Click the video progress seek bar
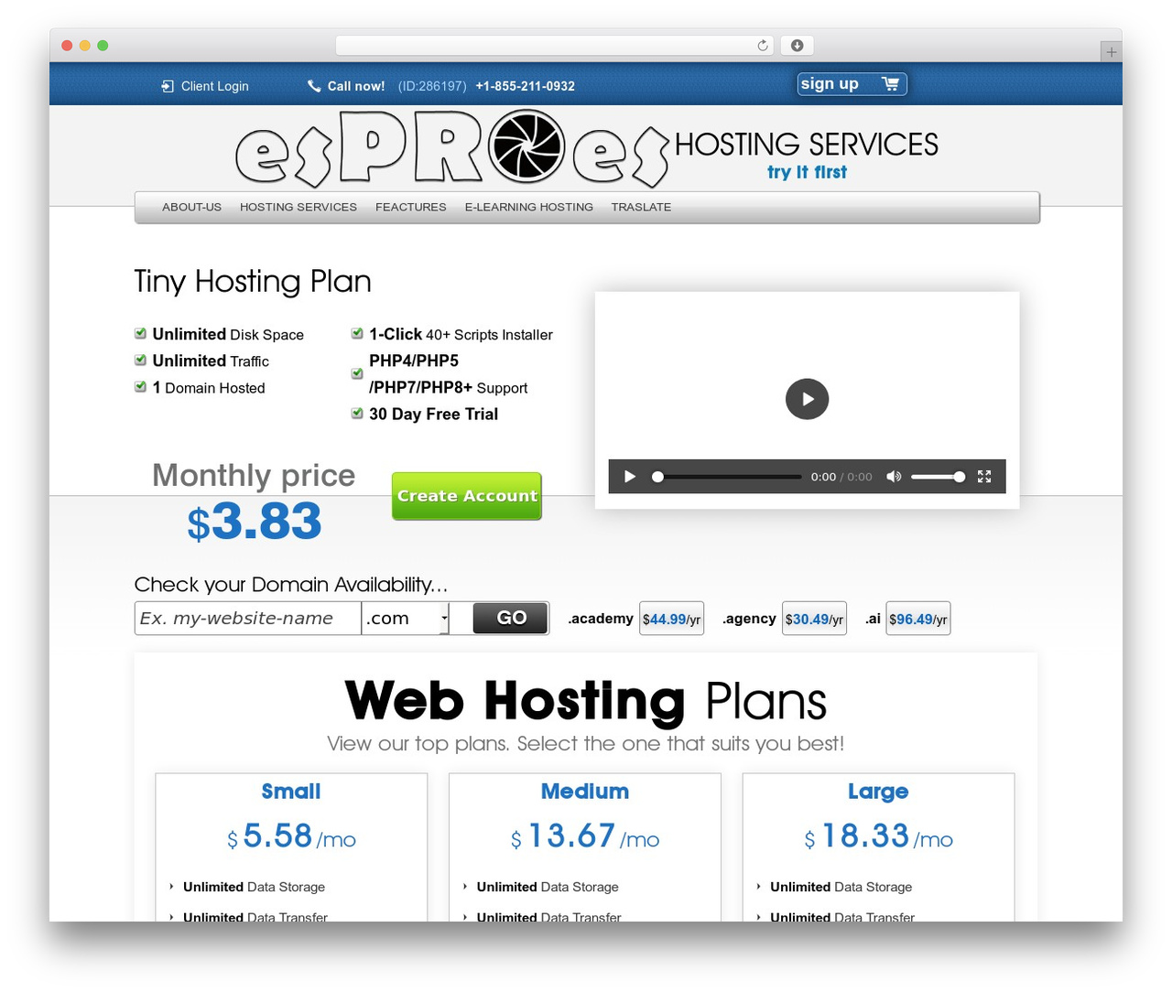Image resolution: width=1172 pixels, height=992 pixels. (728, 477)
